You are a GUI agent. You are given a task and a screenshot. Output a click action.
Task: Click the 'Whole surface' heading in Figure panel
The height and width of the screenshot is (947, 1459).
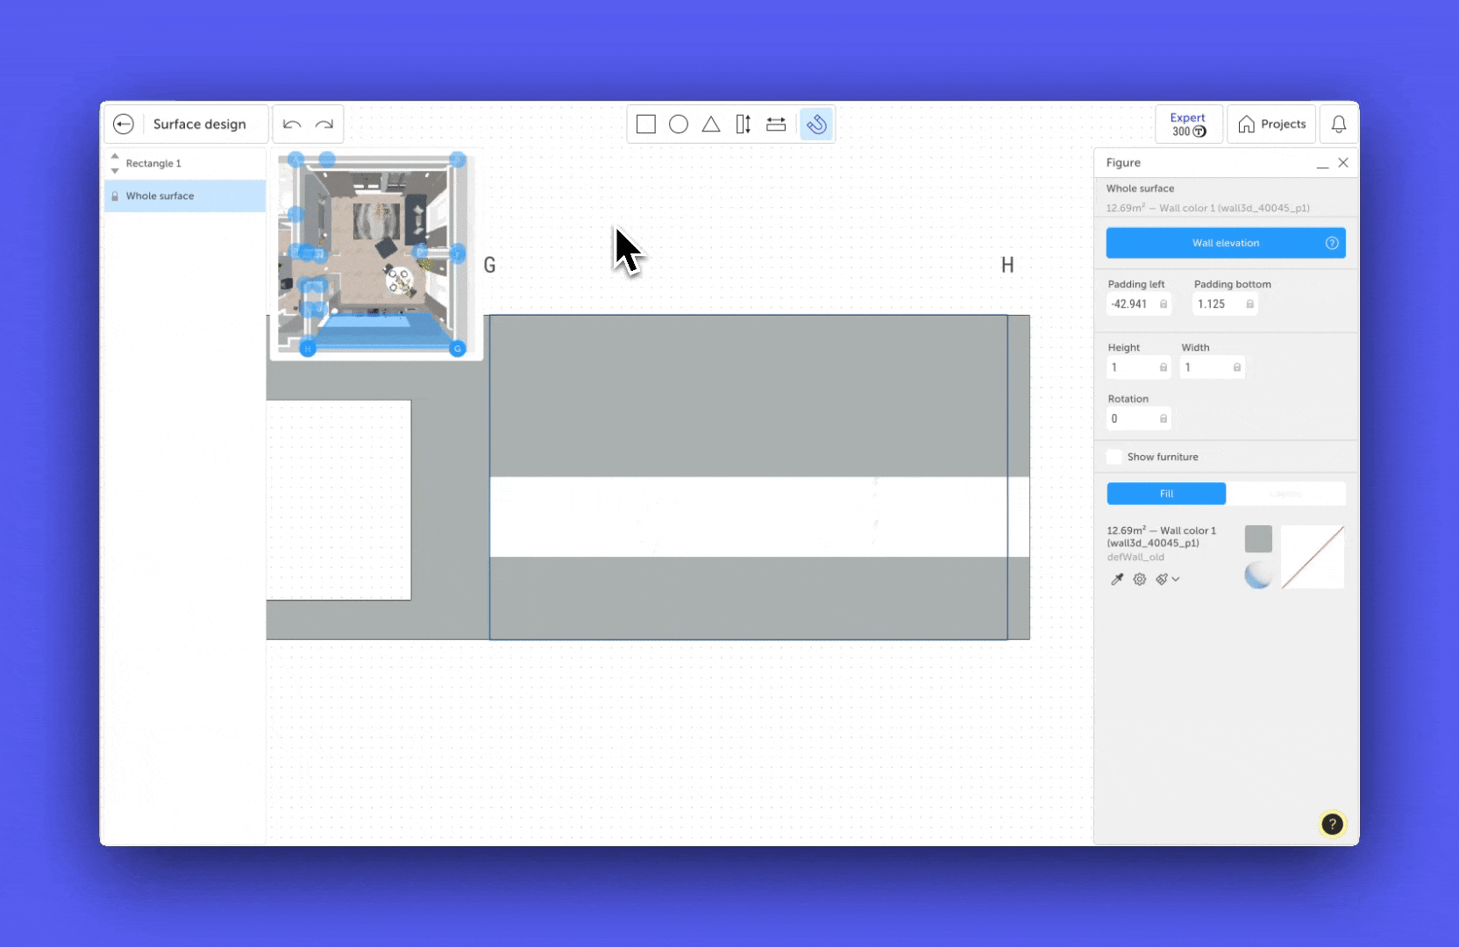(x=1140, y=189)
